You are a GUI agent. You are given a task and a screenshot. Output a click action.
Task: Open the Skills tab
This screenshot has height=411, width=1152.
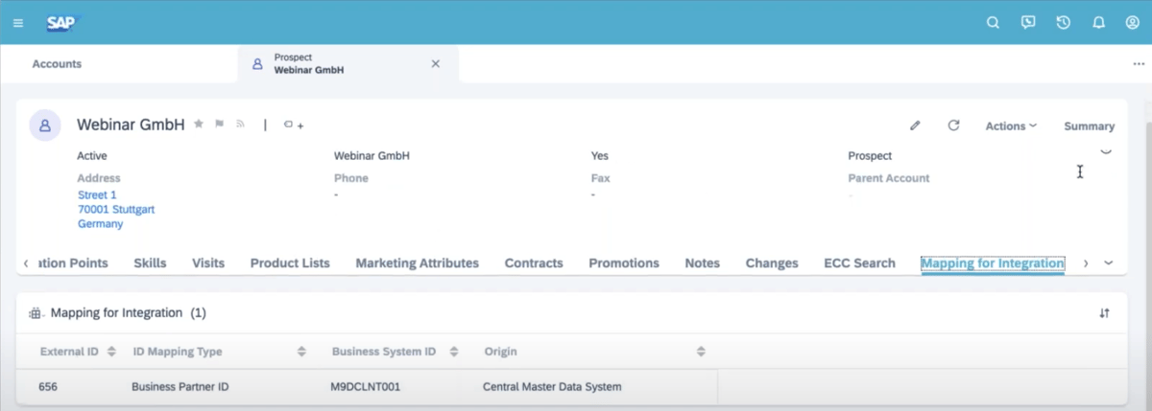(x=150, y=263)
